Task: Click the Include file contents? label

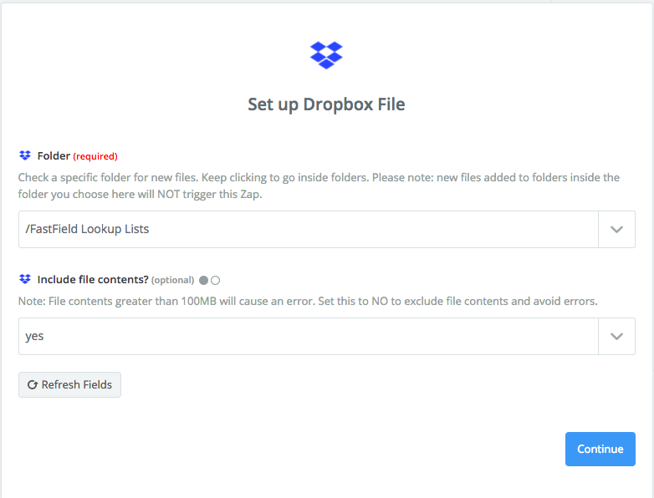Action: 92,280
